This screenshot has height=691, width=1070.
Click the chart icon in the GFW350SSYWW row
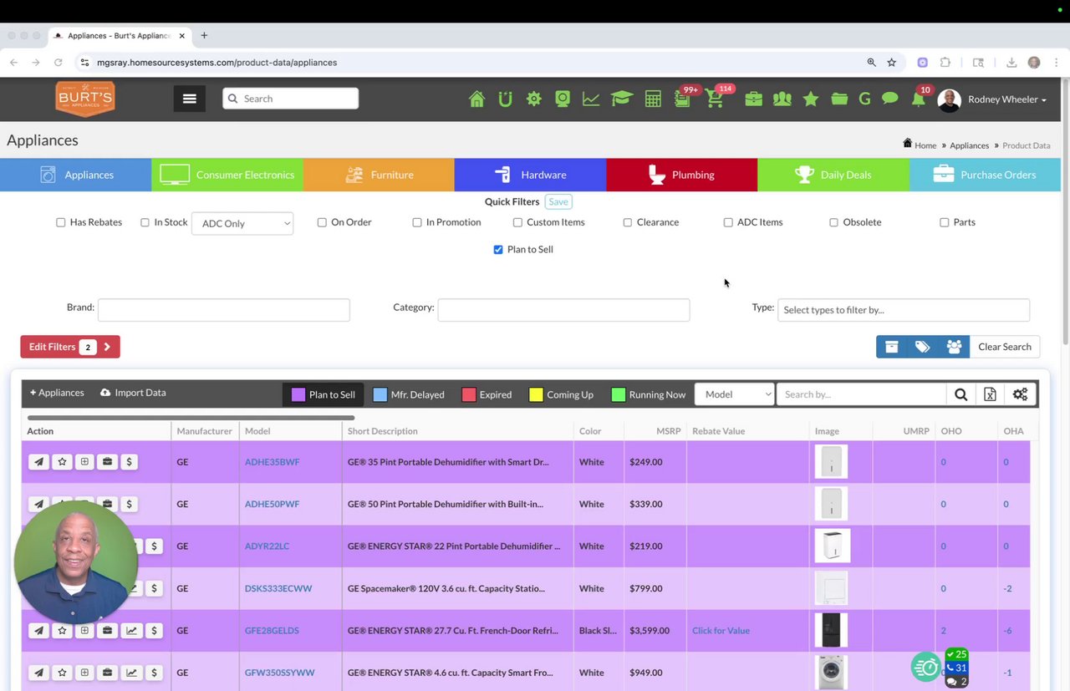tap(132, 673)
